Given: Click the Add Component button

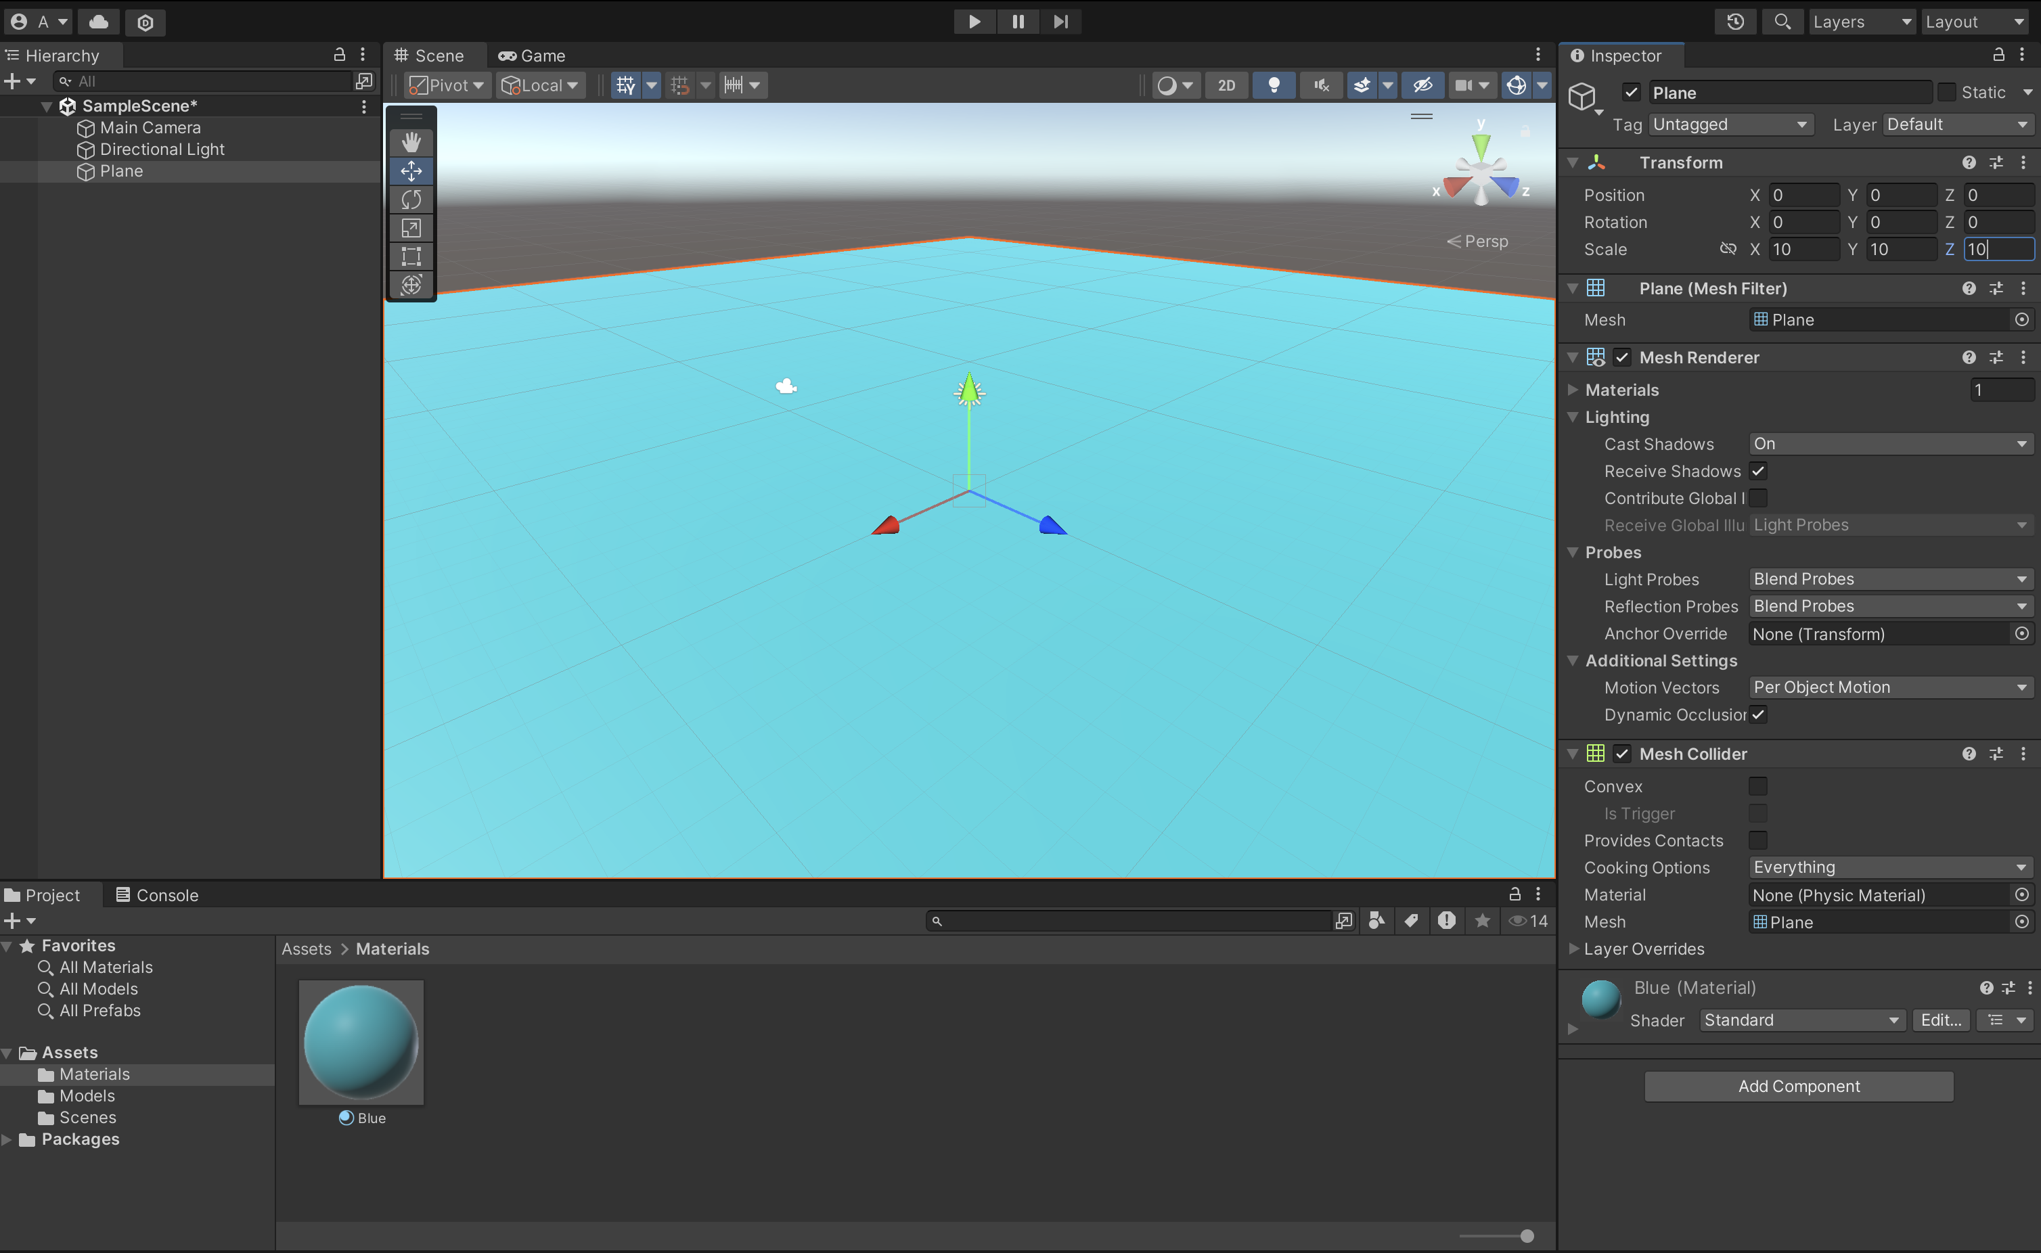Looking at the screenshot, I should pyautogui.click(x=1798, y=1086).
